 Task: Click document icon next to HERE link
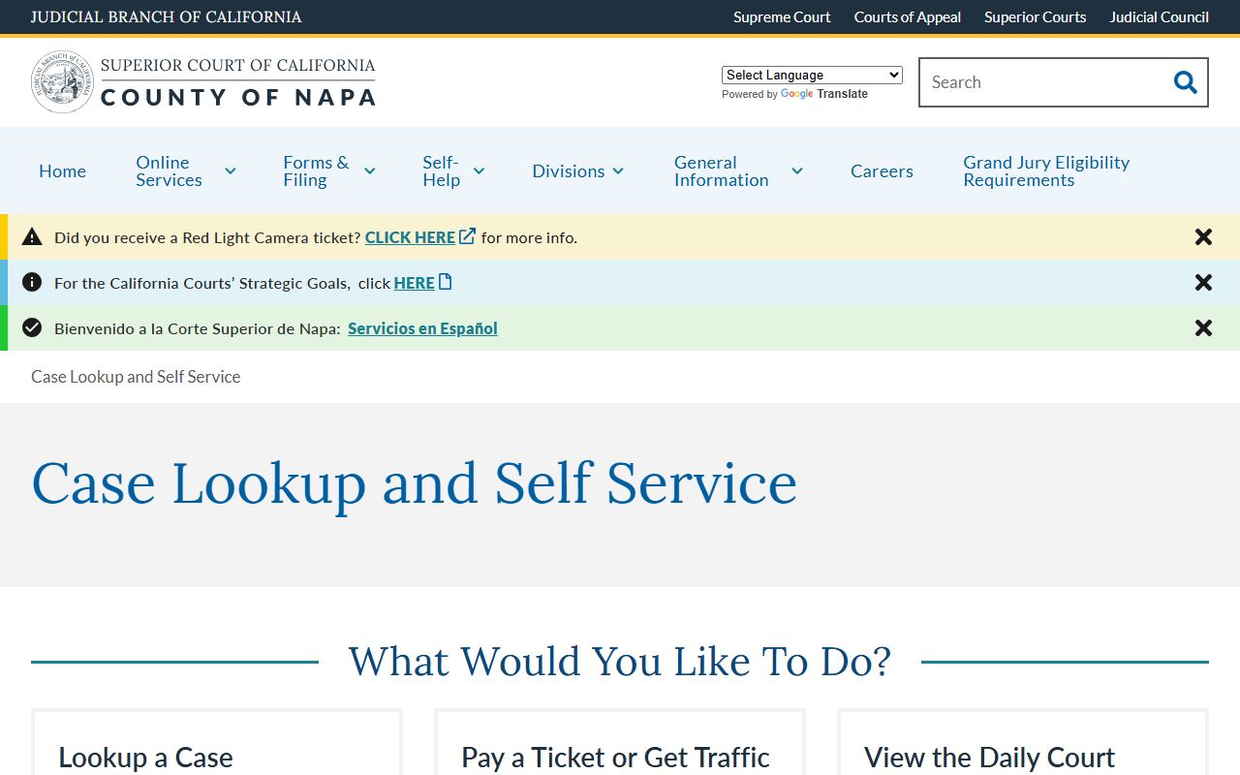click(446, 282)
